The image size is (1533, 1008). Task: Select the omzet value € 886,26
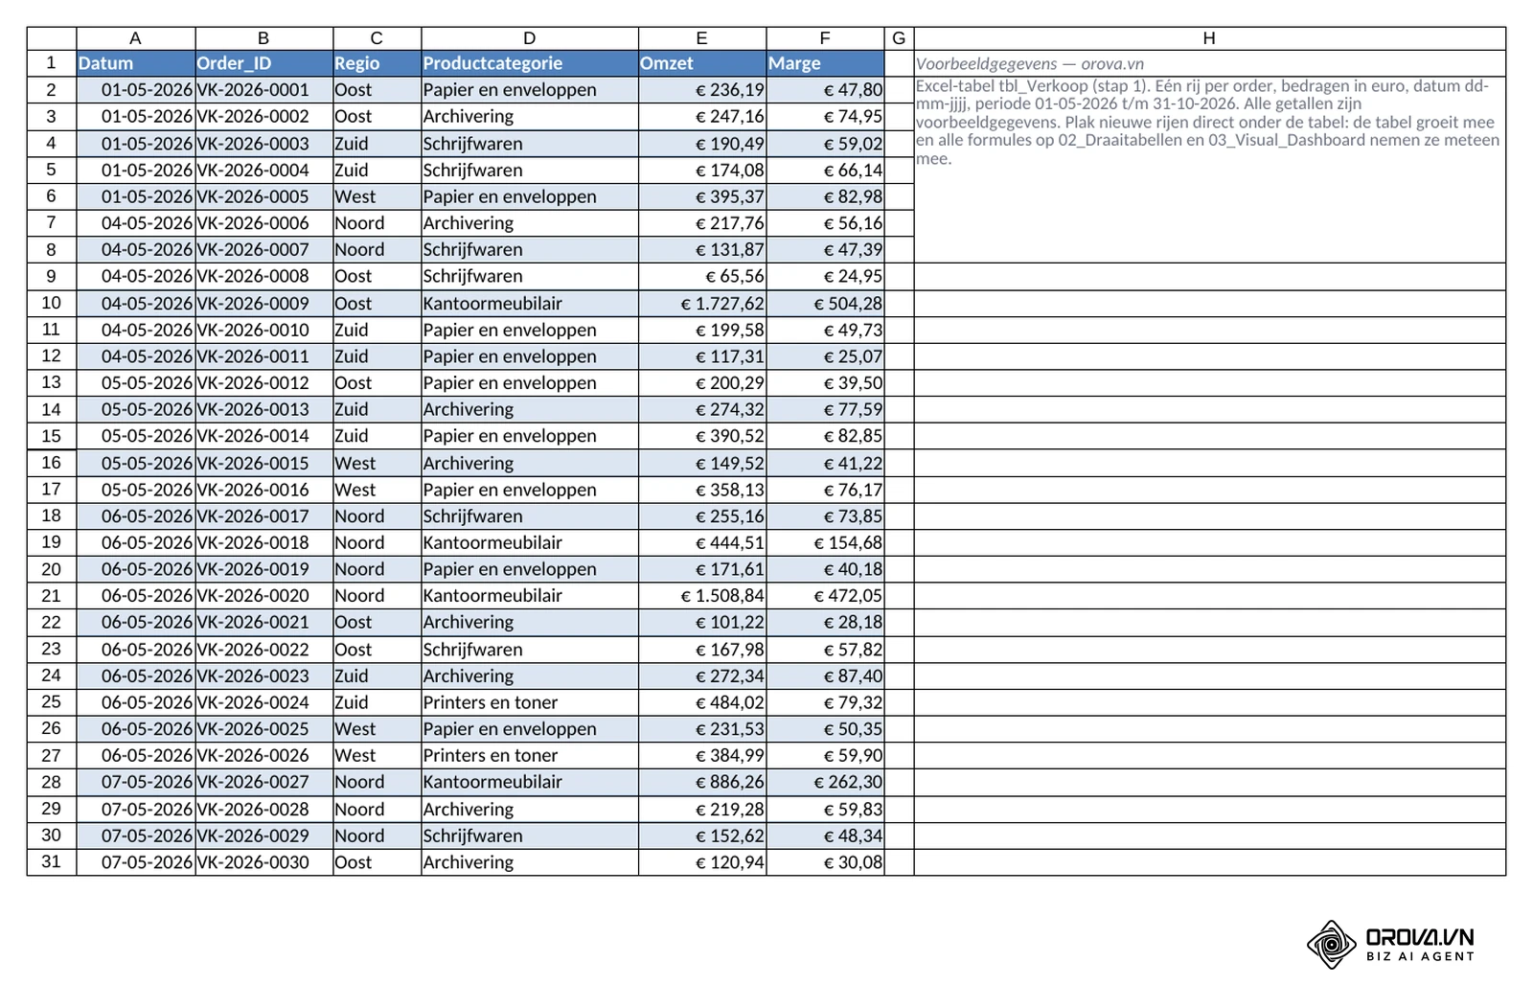(702, 782)
